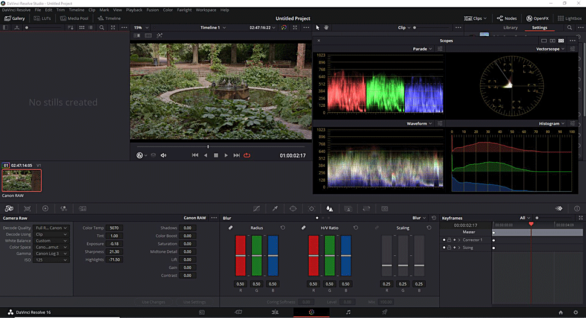The width and height of the screenshot is (586, 318).
Task: Open the Key palette icon
Action: pos(348,209)
